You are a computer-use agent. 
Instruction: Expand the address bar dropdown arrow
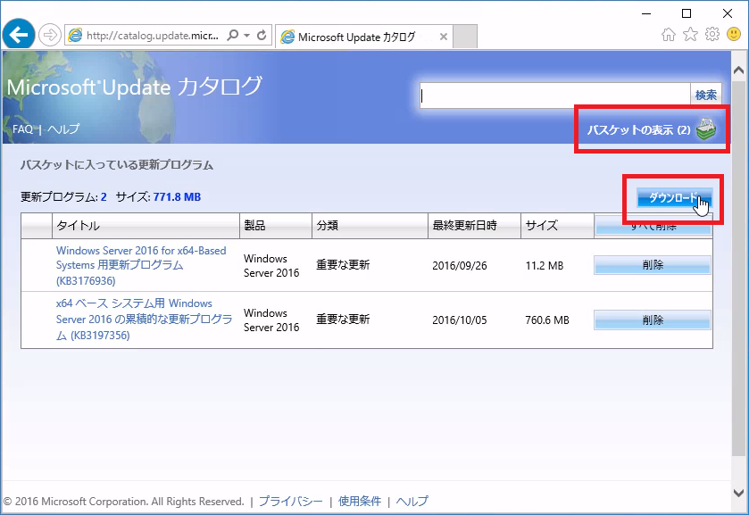246,36
